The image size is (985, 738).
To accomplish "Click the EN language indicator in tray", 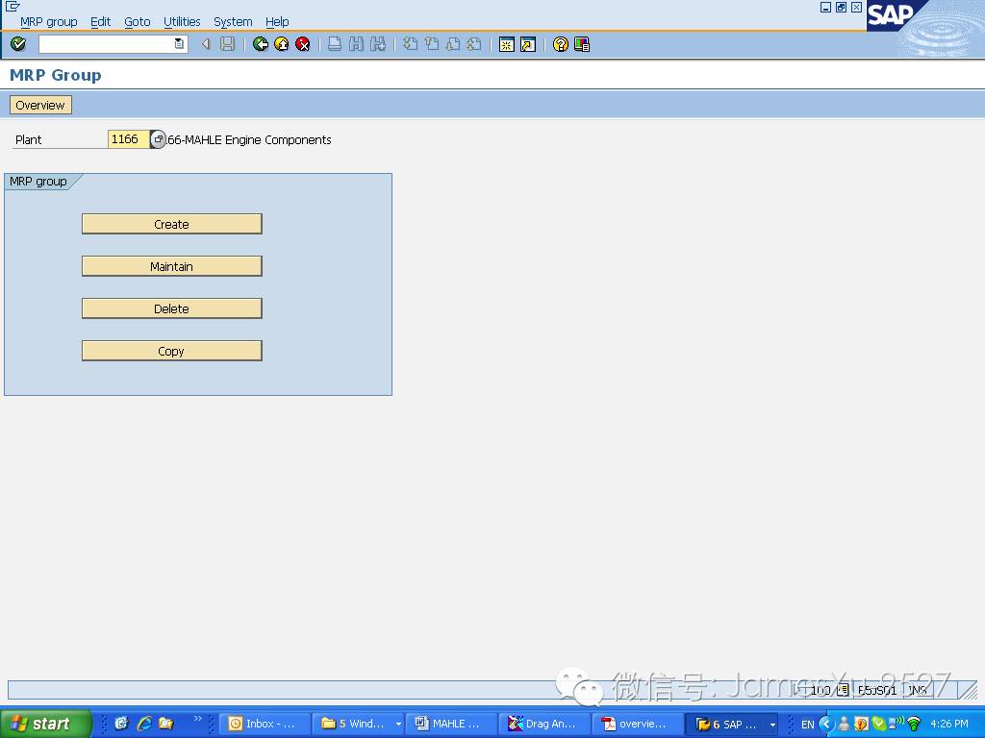I will (x=807, y=725).
